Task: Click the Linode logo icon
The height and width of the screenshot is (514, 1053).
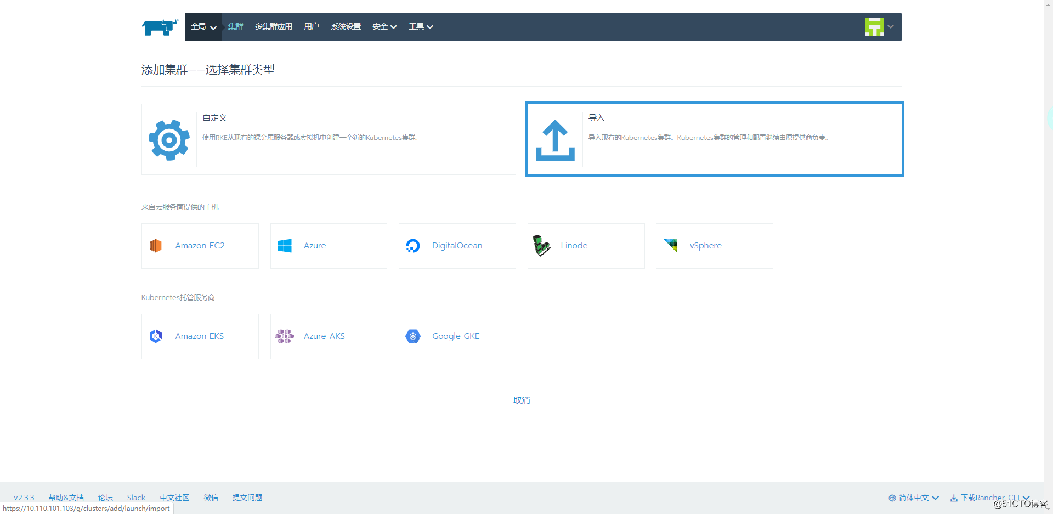Action: [x=542, y=246]
